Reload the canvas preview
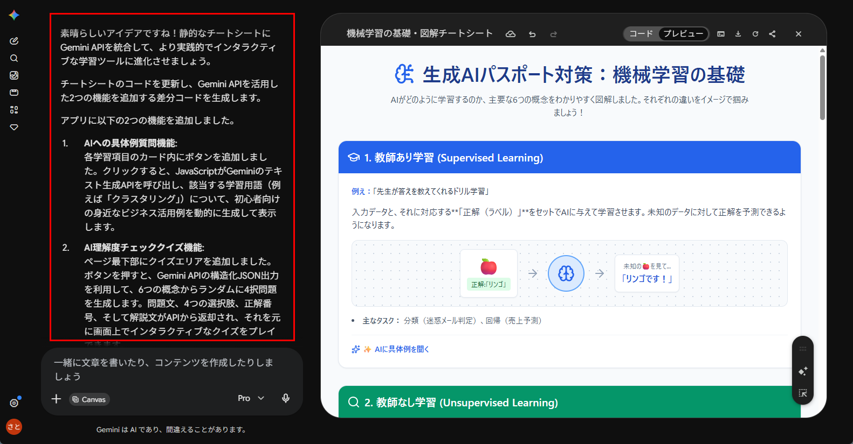 pos(755,34)
